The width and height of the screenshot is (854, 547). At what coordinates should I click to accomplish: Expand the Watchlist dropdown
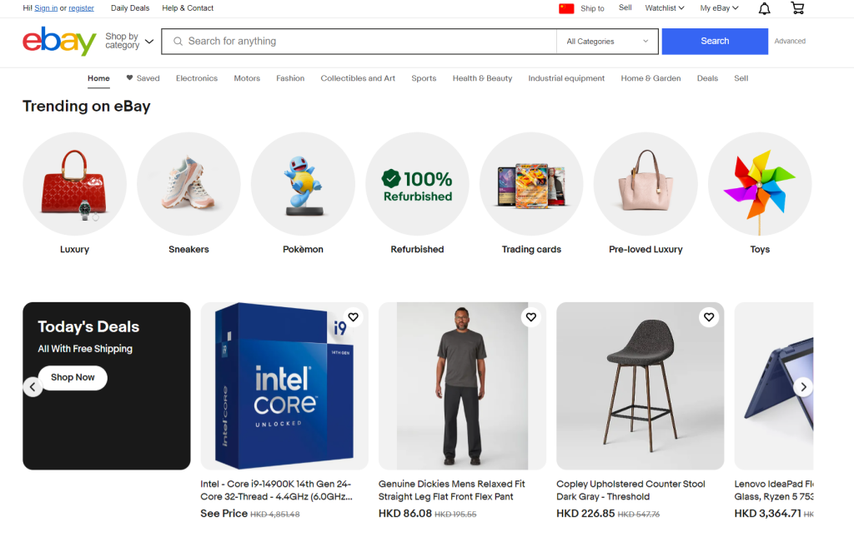click(664, 7)
